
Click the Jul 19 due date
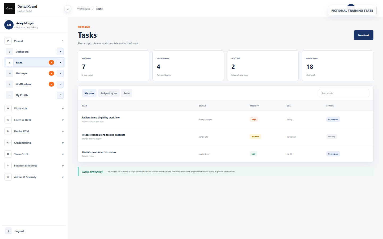point(289,154)
